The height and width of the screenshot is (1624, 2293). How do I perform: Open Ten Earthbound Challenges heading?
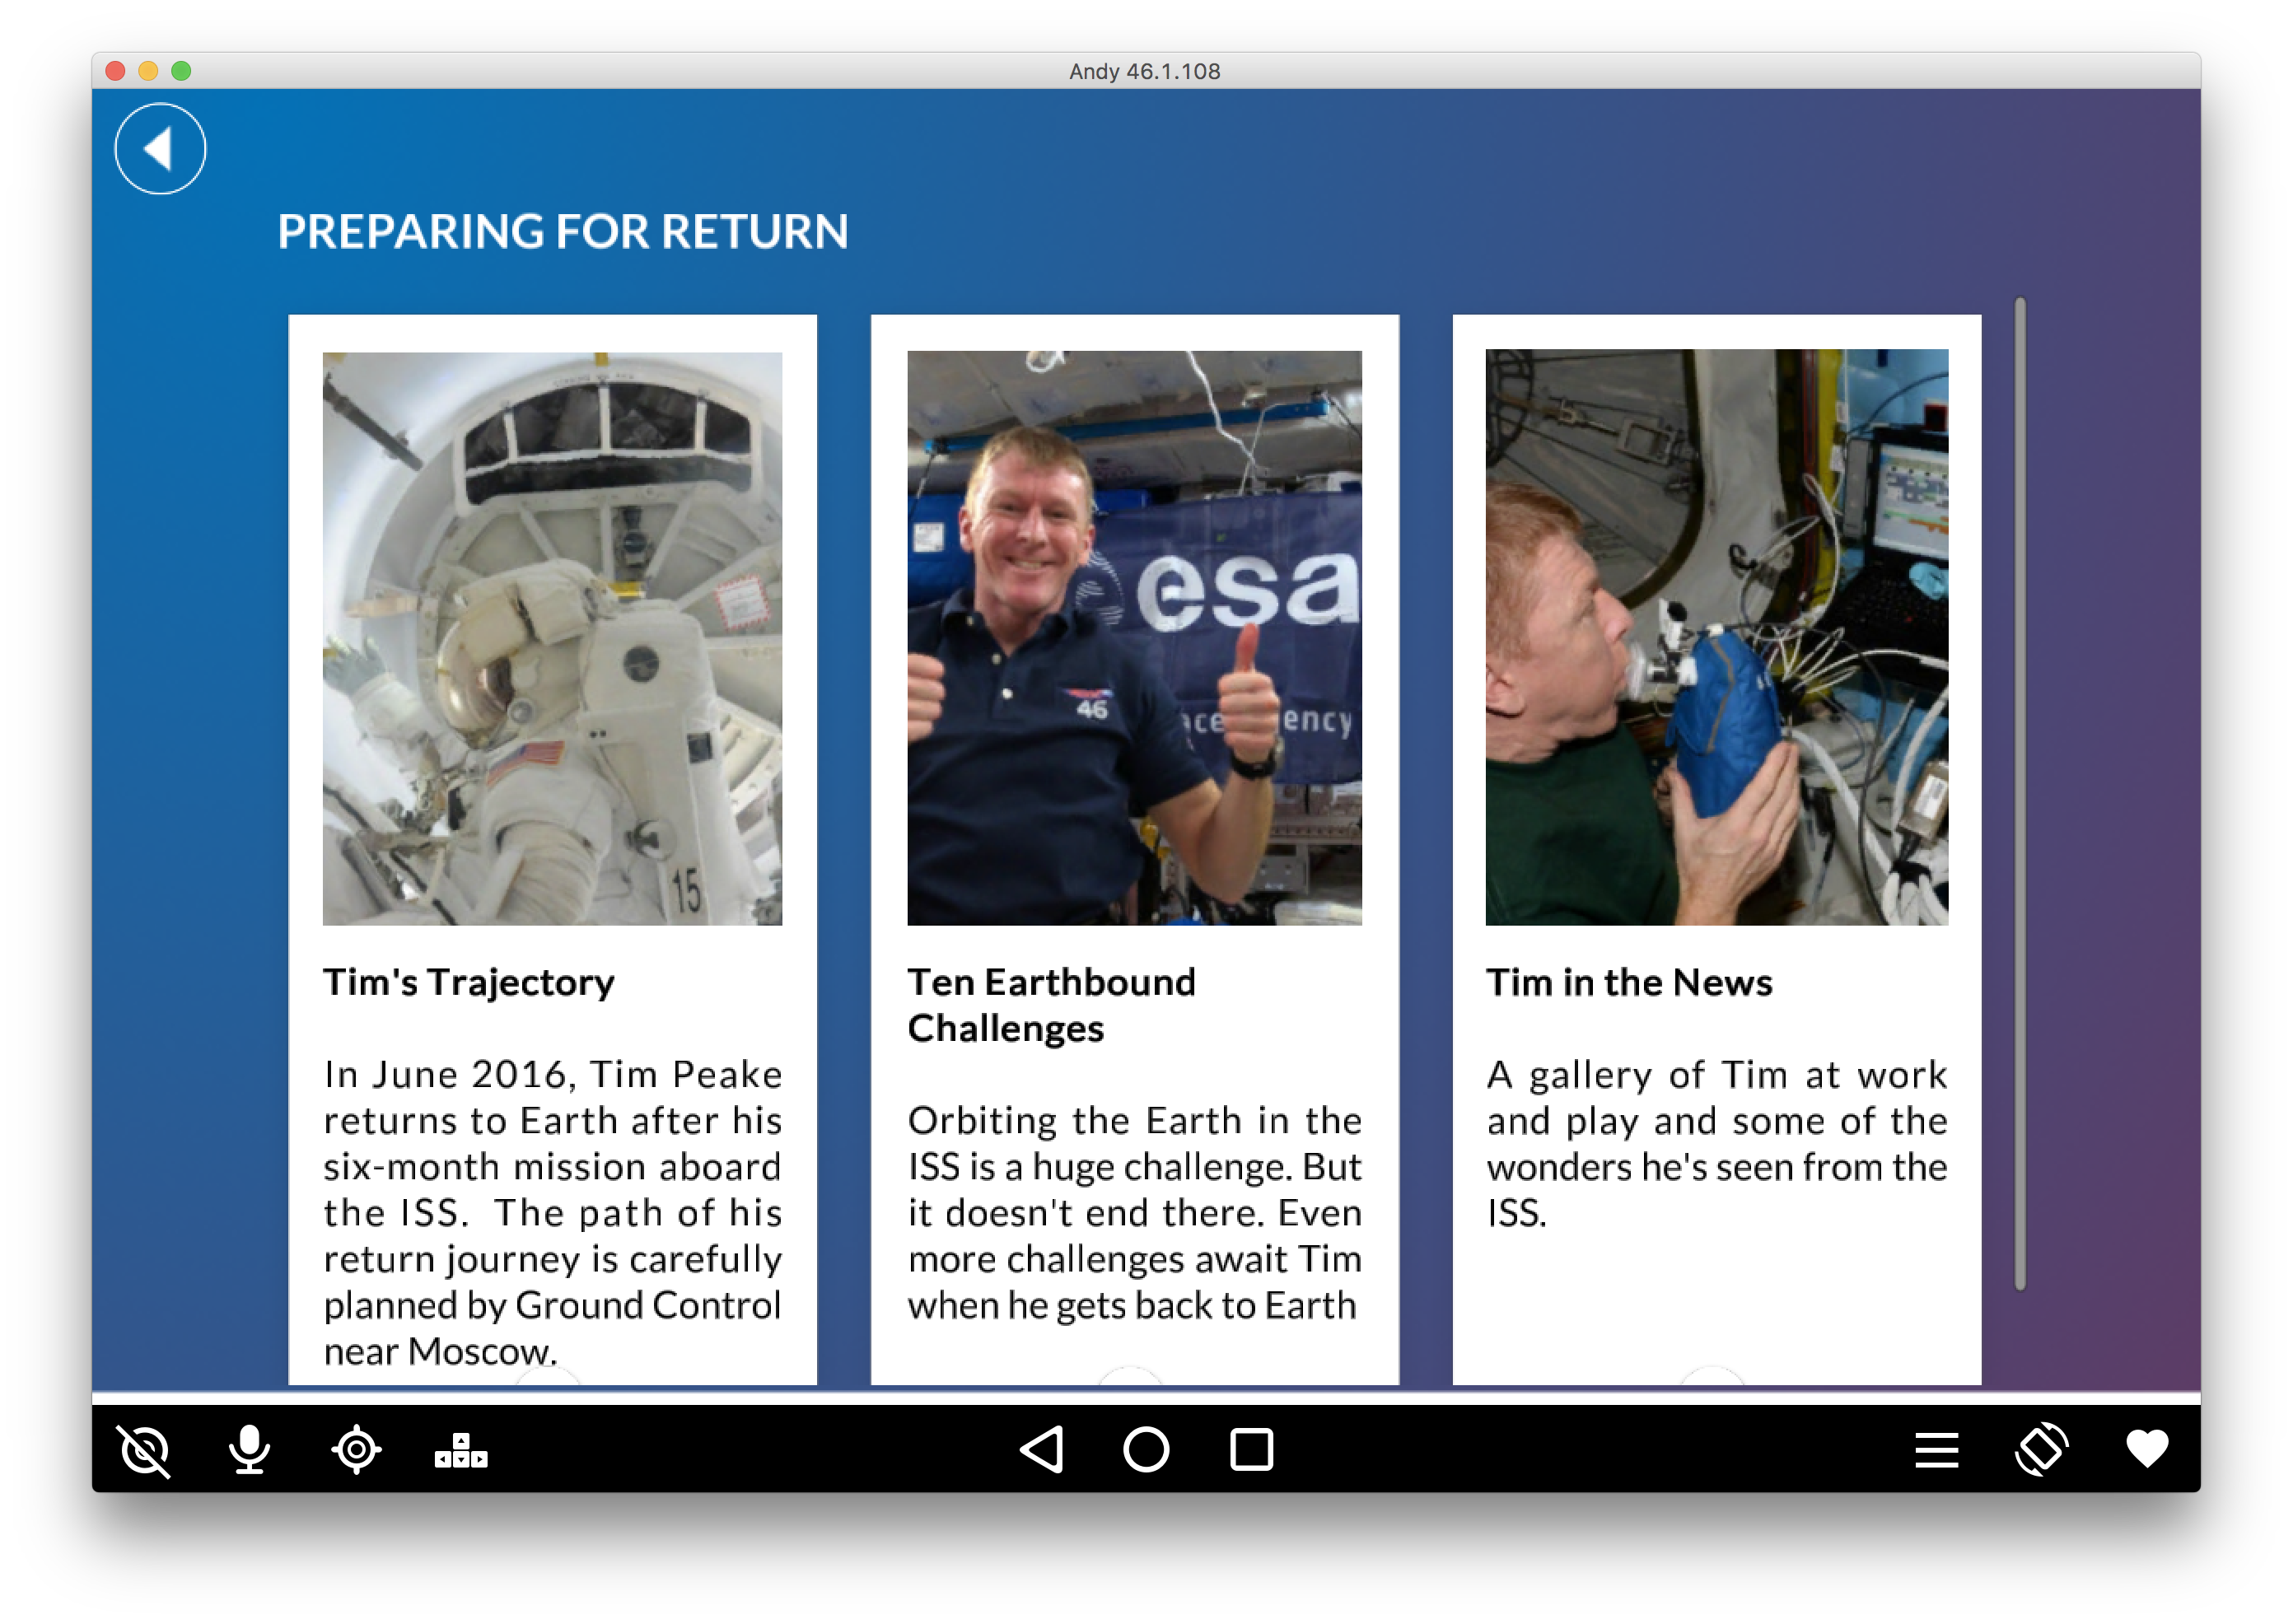[x=1051, y=1006]
